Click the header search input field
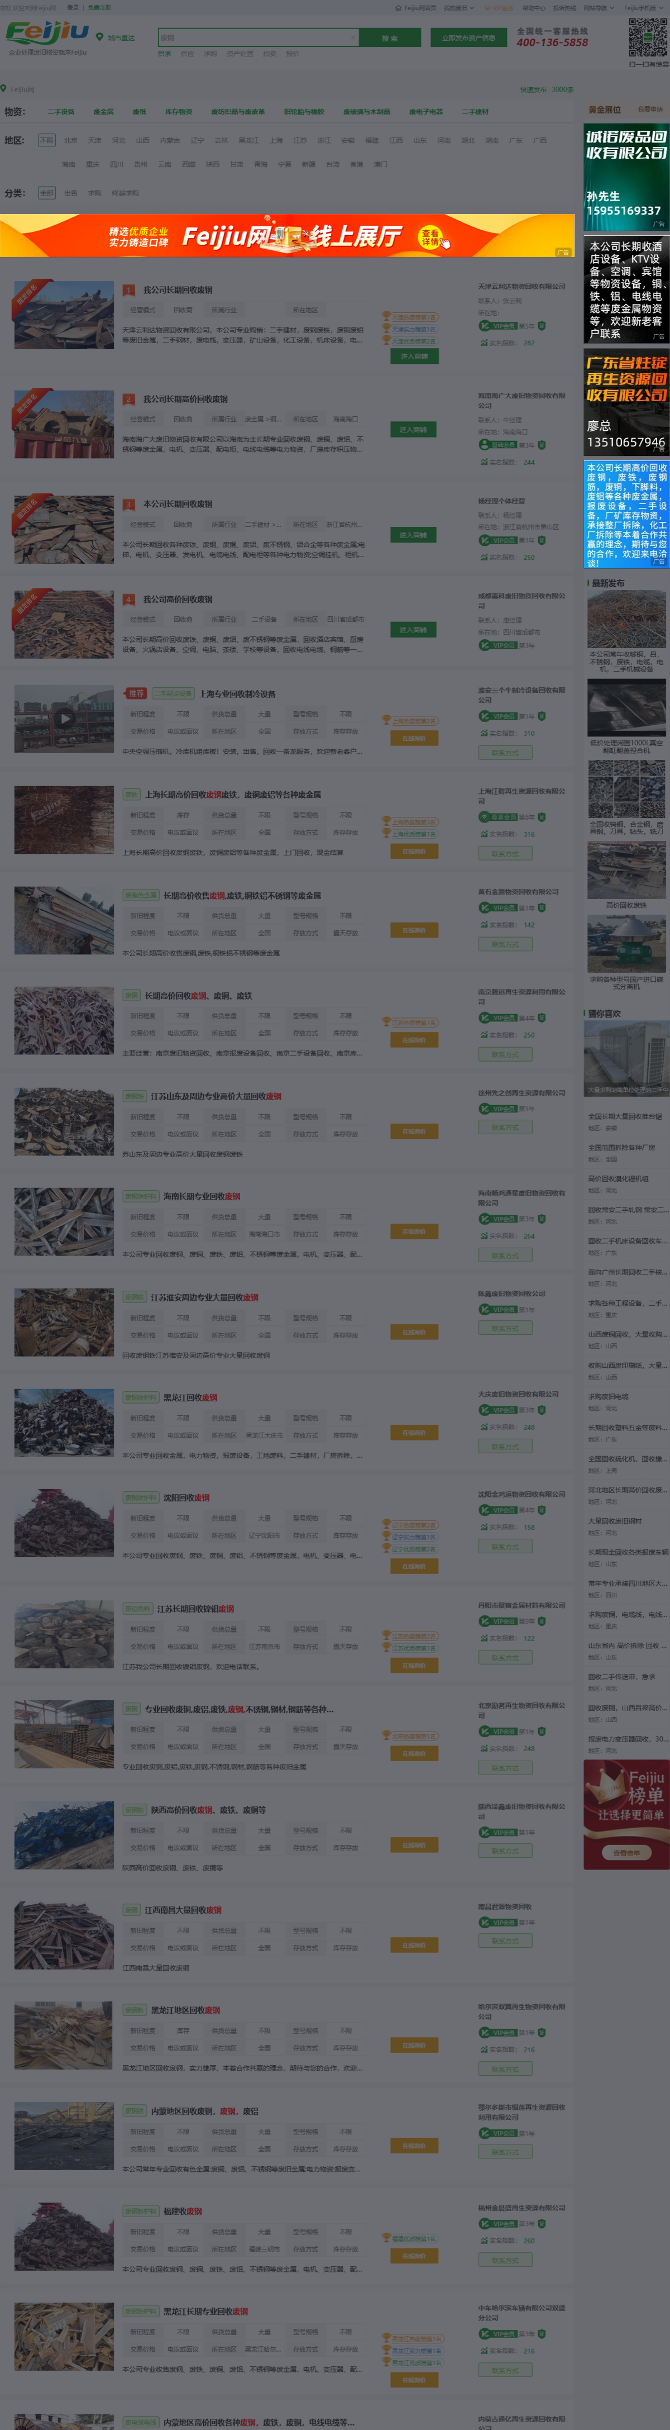Viewport: 670px width, 2430px height. [257, 38]
